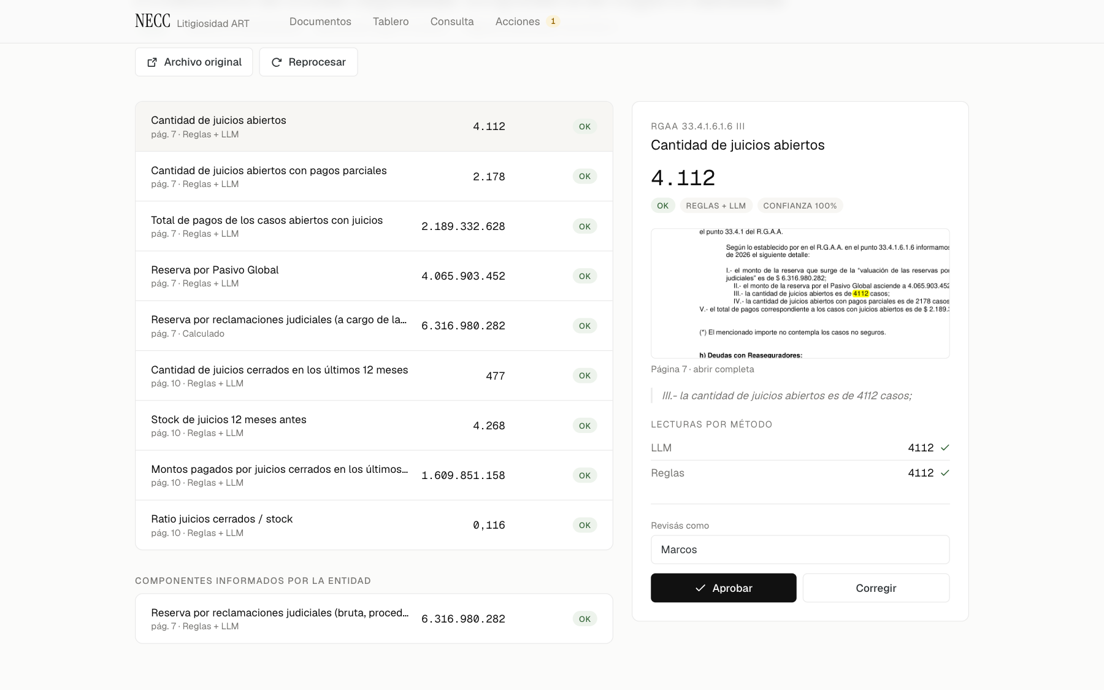This screenshot has width=1104, height=690.
Task: Switch to the Tablero tab
Action: click(x=391, y=21)
